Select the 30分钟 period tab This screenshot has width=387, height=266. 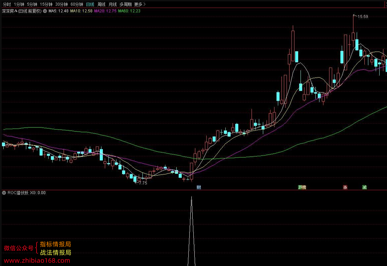point(62,4)
